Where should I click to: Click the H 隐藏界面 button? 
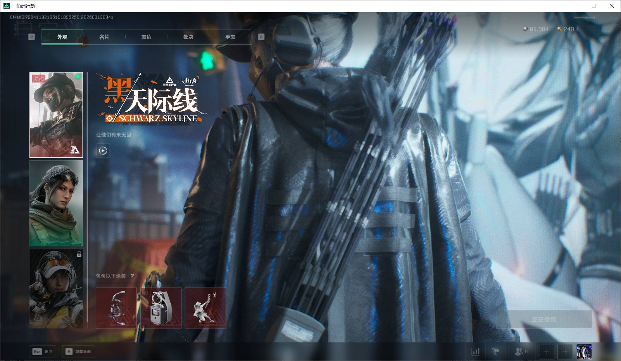coord(78,352)
